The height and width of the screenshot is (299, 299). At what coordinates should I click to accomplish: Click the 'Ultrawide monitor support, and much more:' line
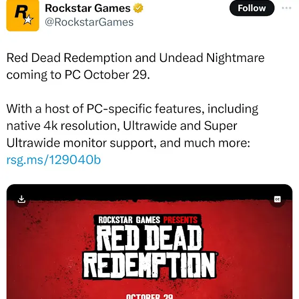(x=128, y=143)
